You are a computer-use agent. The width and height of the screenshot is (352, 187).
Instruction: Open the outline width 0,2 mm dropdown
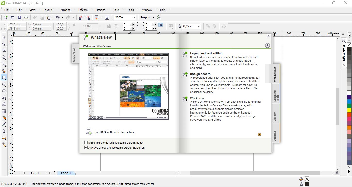(x=199, y=26)
